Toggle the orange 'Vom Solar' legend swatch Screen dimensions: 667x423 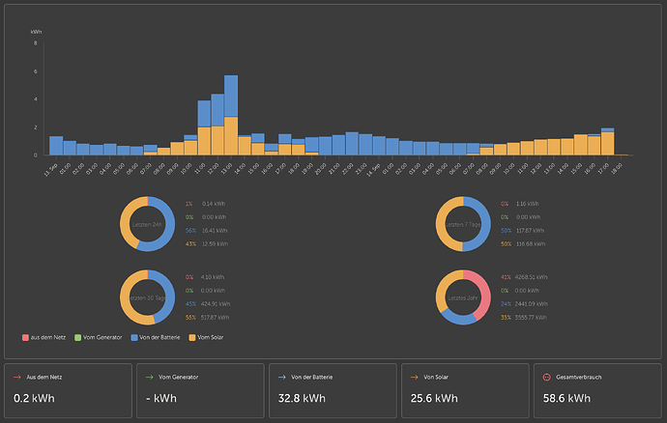[191, 338]
